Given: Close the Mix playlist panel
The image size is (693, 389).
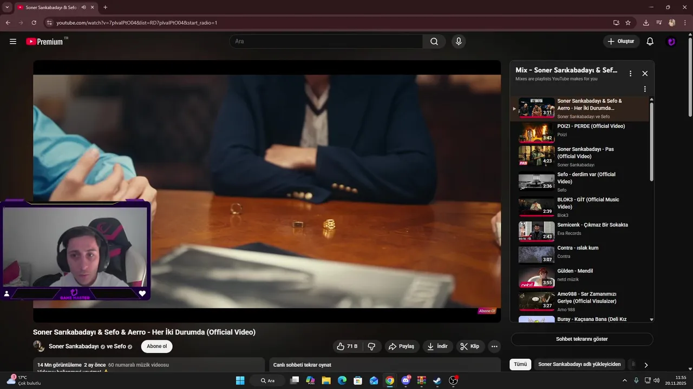Looking at the screenshot, I should [645, 73].
